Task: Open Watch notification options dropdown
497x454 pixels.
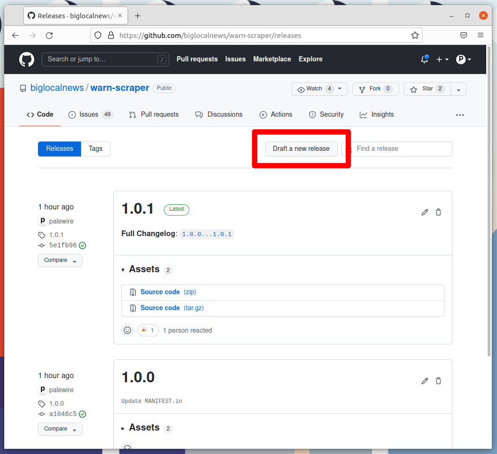Action: pos(319,89)
